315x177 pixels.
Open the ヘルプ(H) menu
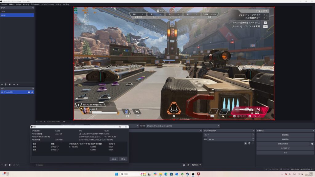(66, 4)
